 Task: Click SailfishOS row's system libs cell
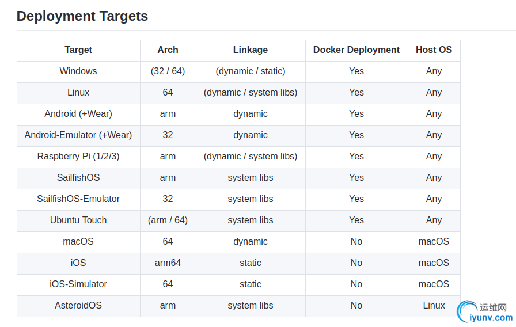click(251, 178)
